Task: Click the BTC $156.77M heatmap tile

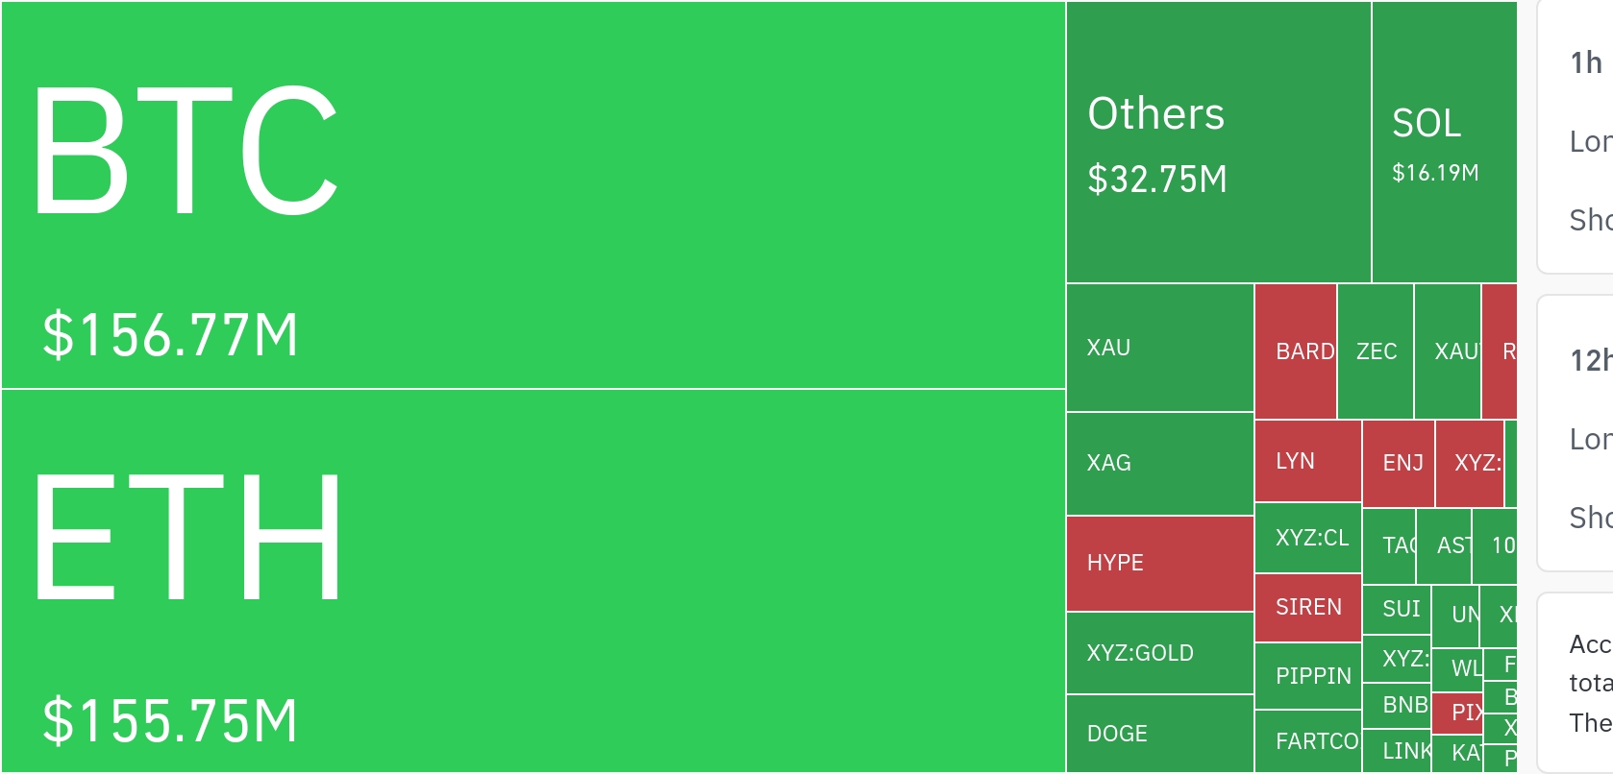Action: tap(534, 195)
